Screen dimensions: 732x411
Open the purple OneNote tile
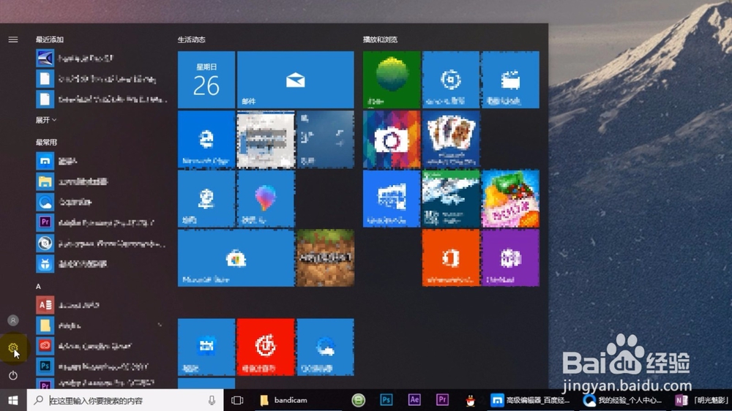click(x=510, y=258)
